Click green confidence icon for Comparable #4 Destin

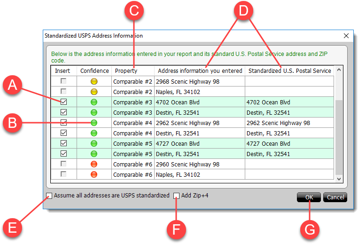click(93, 133)
